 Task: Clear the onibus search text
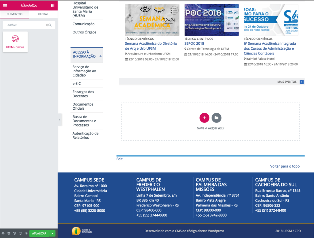coord(47,25)
